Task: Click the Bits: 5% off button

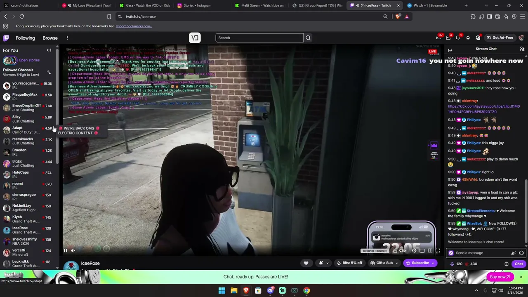Action: pos(349,263)
